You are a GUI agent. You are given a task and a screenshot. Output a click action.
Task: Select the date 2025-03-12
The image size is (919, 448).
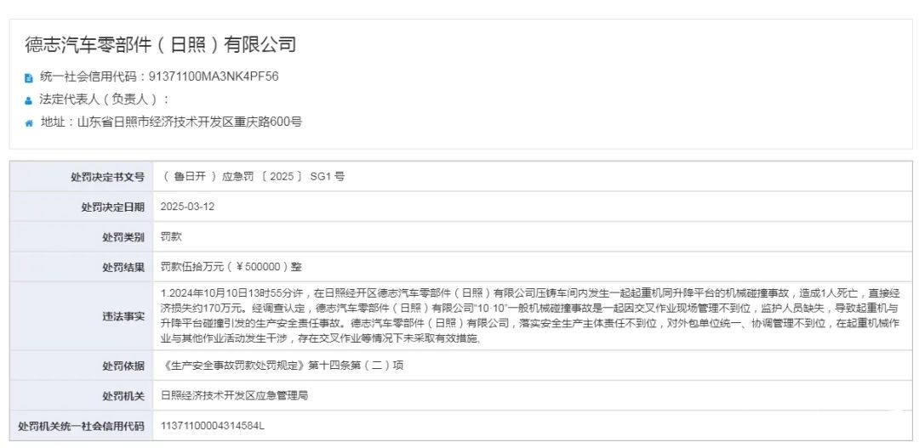click(x=187, y=207)
